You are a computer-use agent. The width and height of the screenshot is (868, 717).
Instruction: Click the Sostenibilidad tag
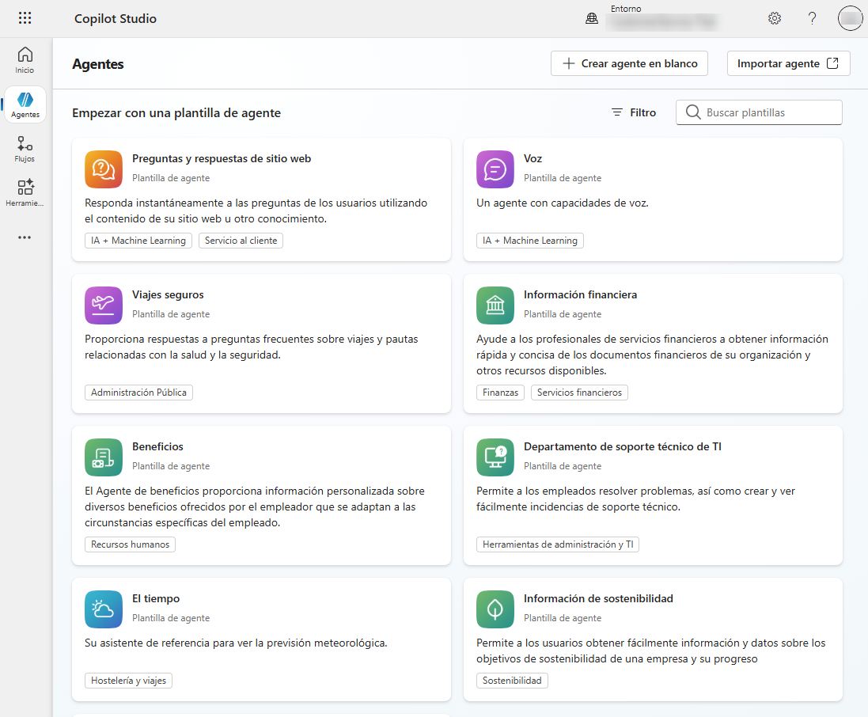(512, 681)
